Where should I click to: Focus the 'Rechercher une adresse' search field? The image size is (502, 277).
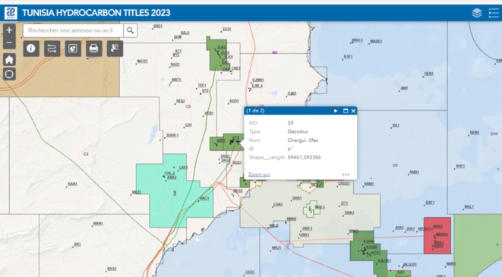[x=73, y=30]
